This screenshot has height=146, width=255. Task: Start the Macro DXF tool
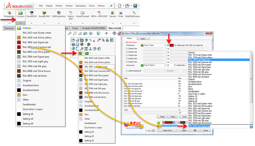tap(71, 16)
